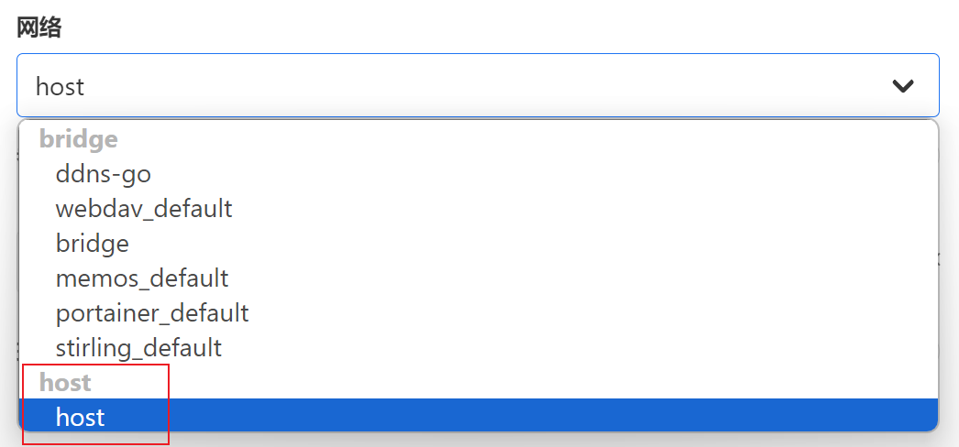Pick memos_default in the dropdown list
The image size is (959, 447).
(142, 278)
